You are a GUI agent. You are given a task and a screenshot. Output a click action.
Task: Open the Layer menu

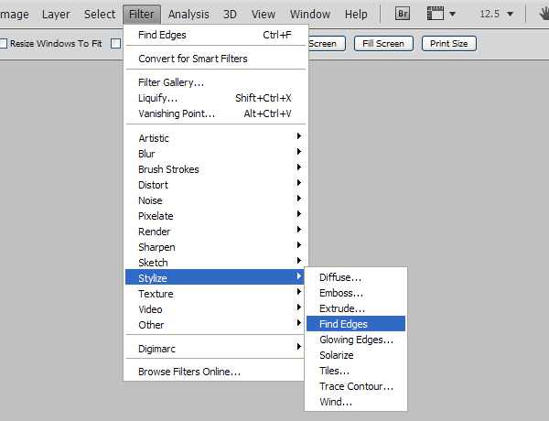[56, 14]
